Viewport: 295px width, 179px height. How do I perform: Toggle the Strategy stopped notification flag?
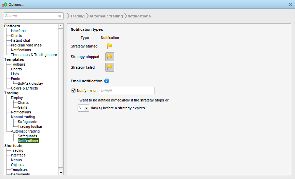point(110,57)
